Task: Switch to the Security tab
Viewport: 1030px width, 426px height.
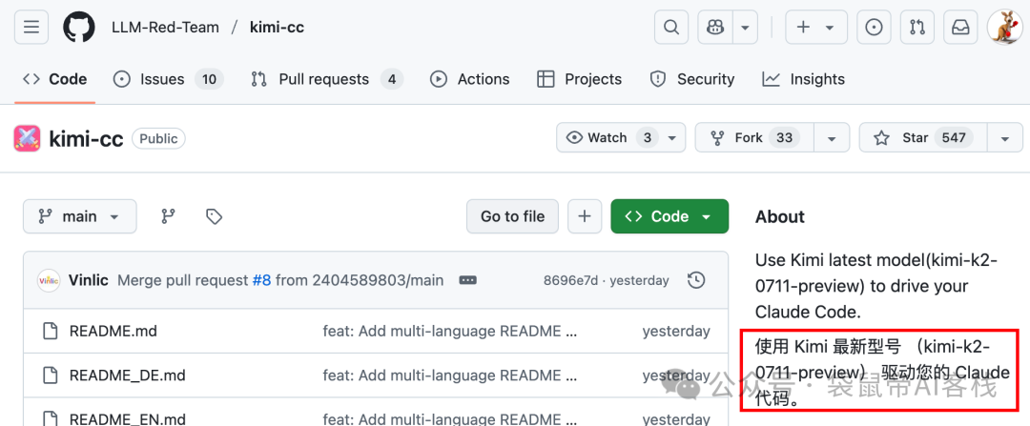Action: (691, 79)
